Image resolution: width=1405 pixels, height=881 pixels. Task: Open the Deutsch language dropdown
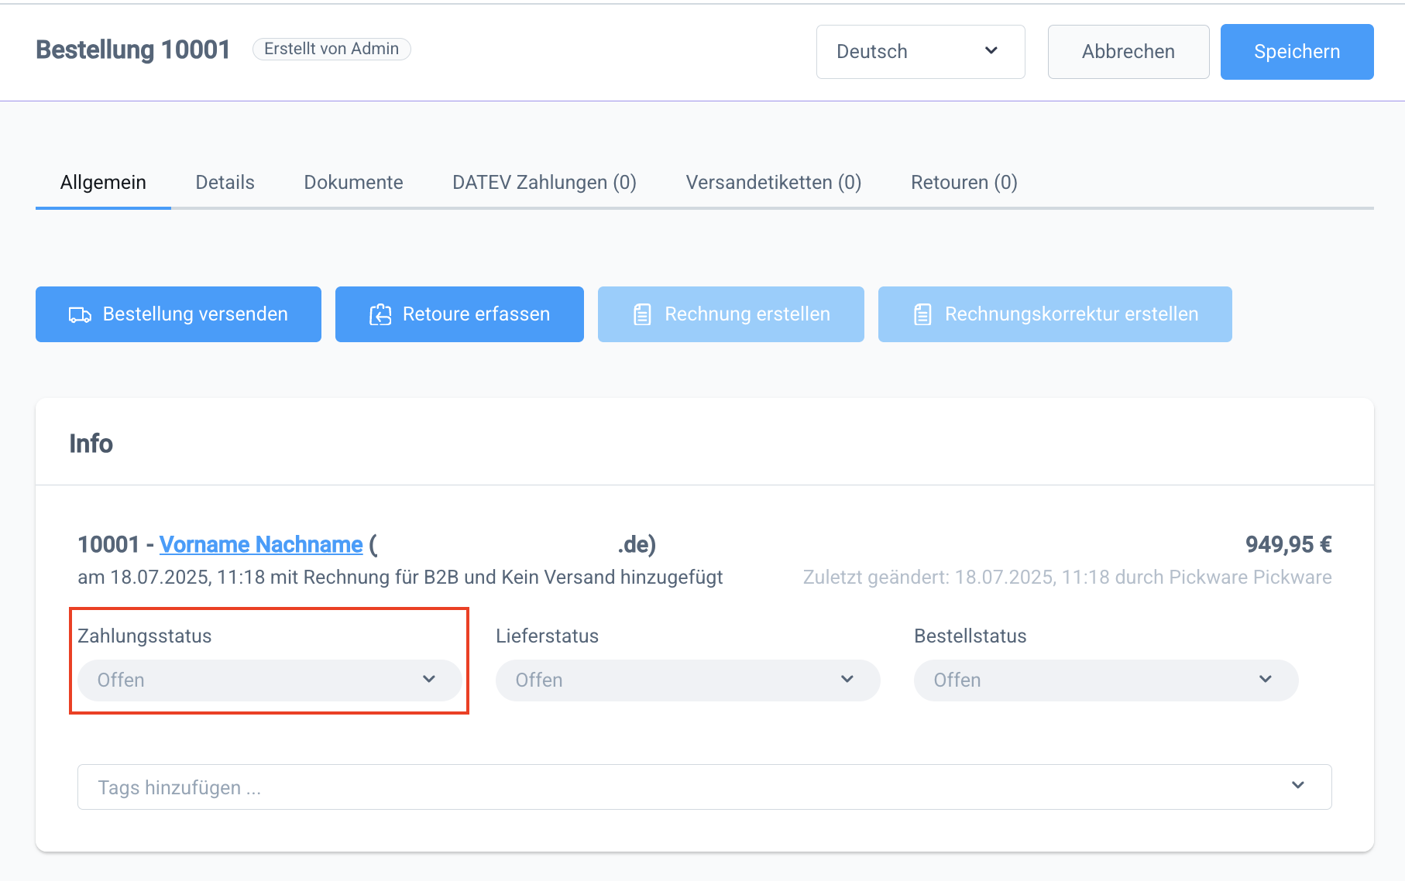click(920, 52)
